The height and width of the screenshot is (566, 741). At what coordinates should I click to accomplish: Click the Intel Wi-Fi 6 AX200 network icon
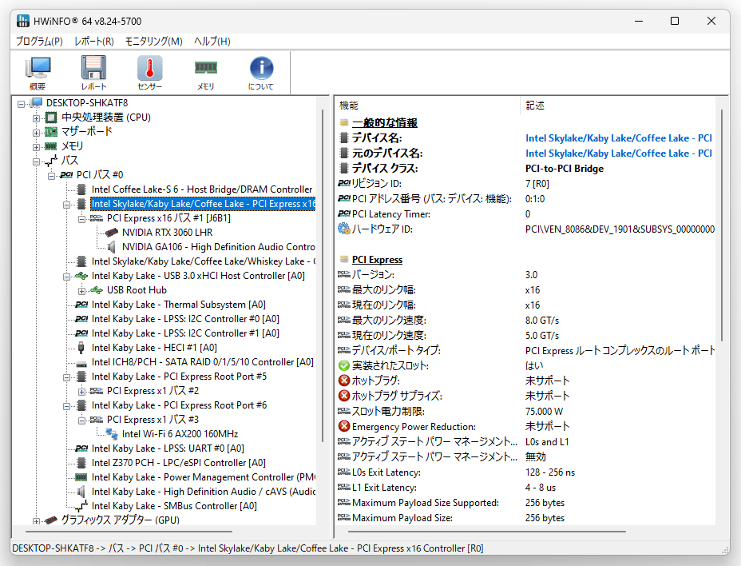coord(112,433)
